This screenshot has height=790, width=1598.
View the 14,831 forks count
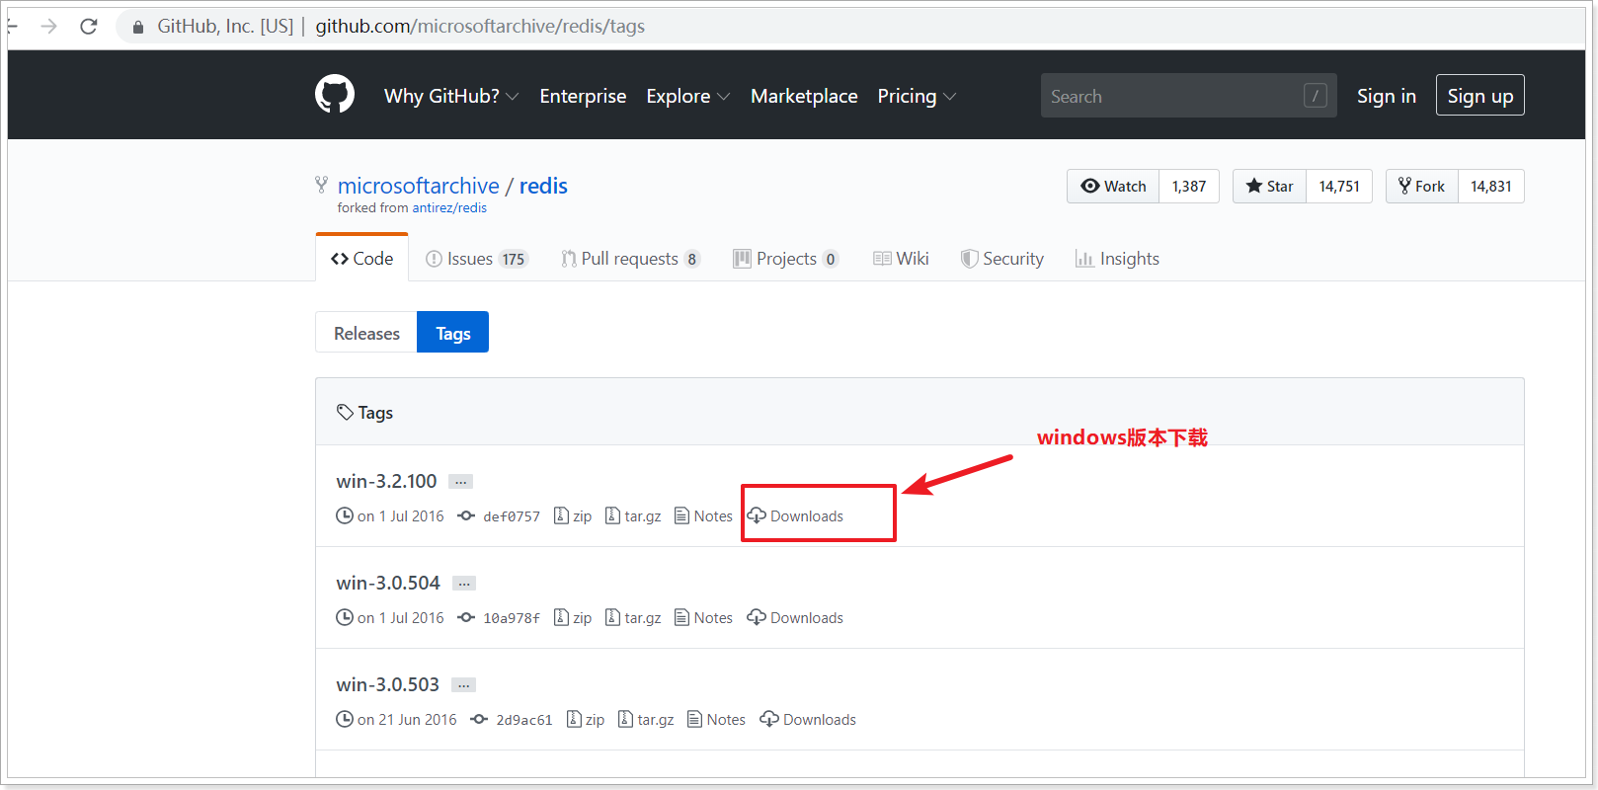1490,186
